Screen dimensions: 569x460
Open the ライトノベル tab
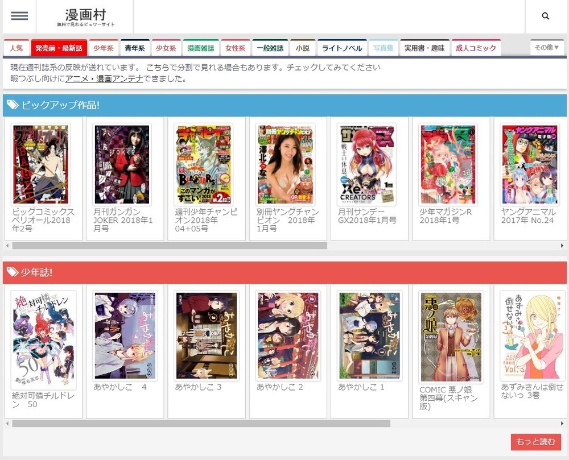coord(342,48)
